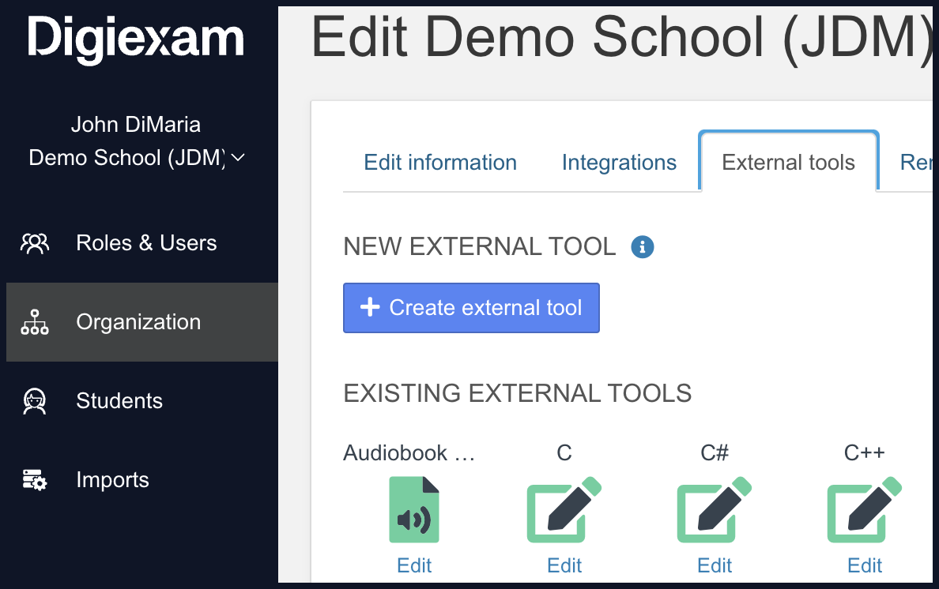This screenshot has height=589, width=939.
Task: Click the NEW EXTERNAL TOOL heading
Action: tap(480, 246)
